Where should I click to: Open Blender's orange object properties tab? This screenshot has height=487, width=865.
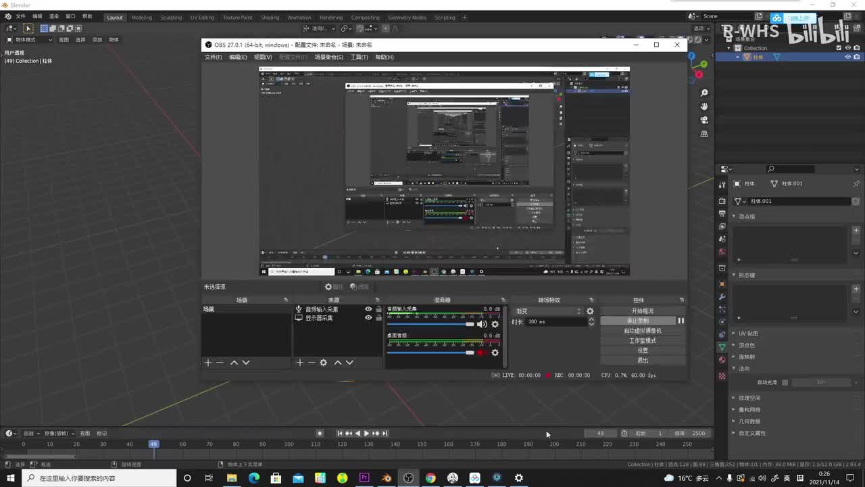[x=722, y=284]
